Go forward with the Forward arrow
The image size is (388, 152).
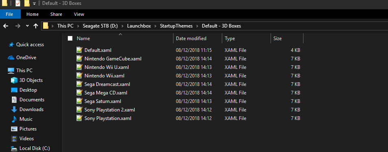click(17, 26)
